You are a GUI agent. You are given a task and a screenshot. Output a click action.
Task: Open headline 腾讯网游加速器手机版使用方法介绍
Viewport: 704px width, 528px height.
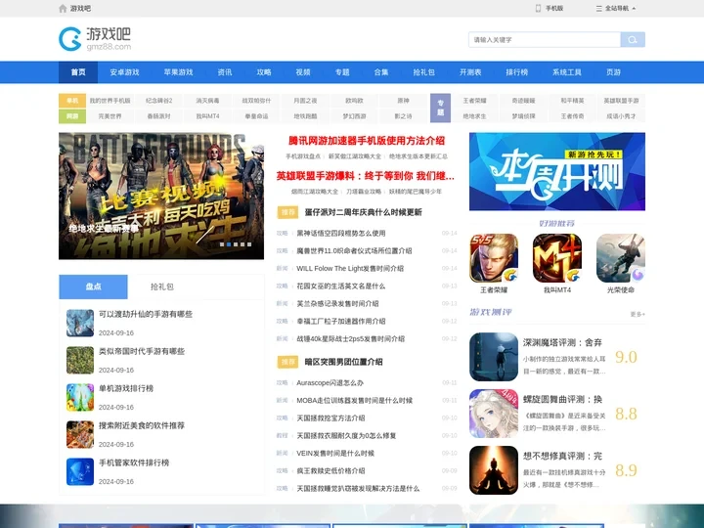tap(367, 141)
